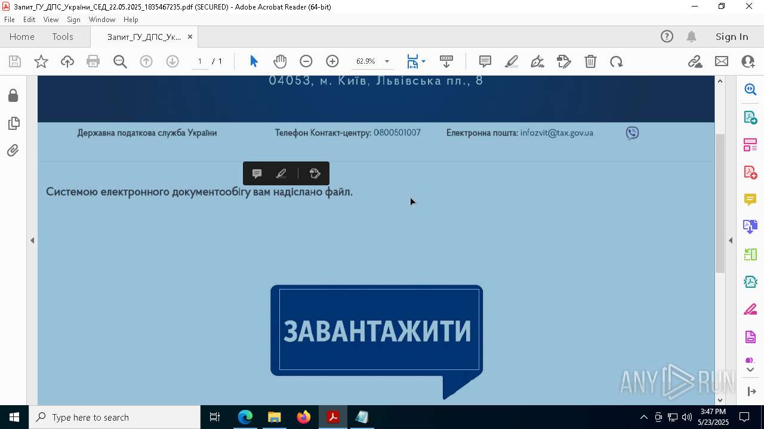
Task: Click the comment icon in floating toolbar
Action: [x=257, y=173]
